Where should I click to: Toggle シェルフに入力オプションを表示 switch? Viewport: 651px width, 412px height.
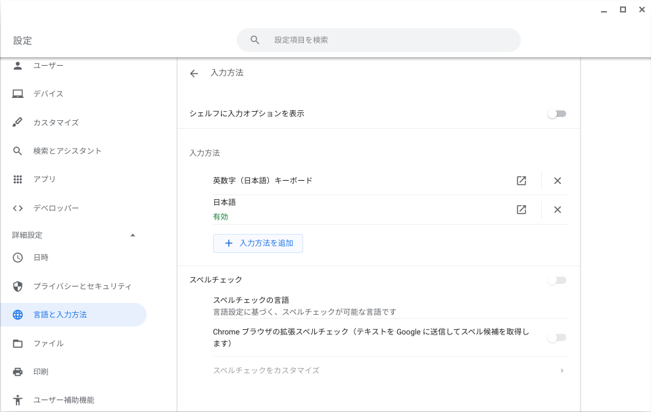tap(557, 114)
